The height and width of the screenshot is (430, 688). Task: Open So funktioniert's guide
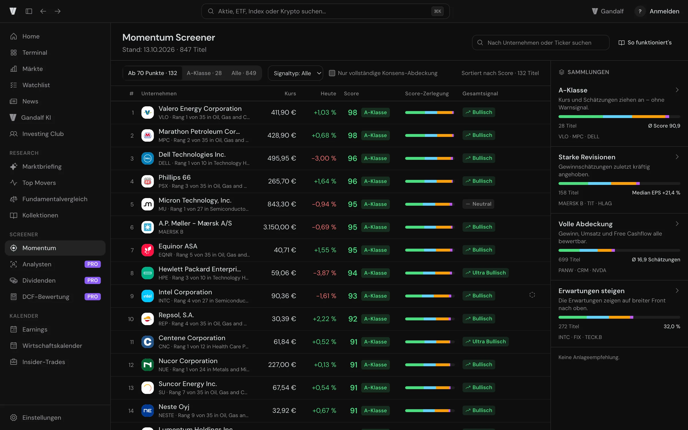pos(645,43)
